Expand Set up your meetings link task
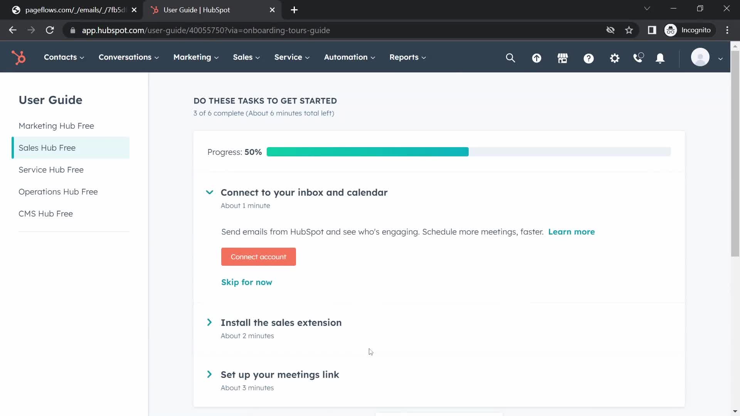Screen dimensions: 740x416 (x=209, y=374)
